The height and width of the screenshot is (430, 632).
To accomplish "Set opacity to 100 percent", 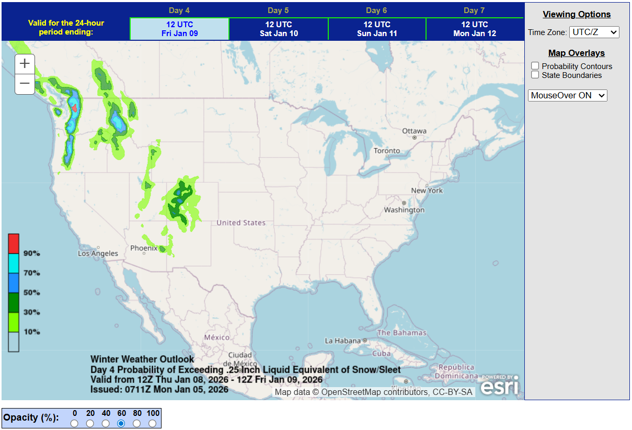I will coord(152,424).
